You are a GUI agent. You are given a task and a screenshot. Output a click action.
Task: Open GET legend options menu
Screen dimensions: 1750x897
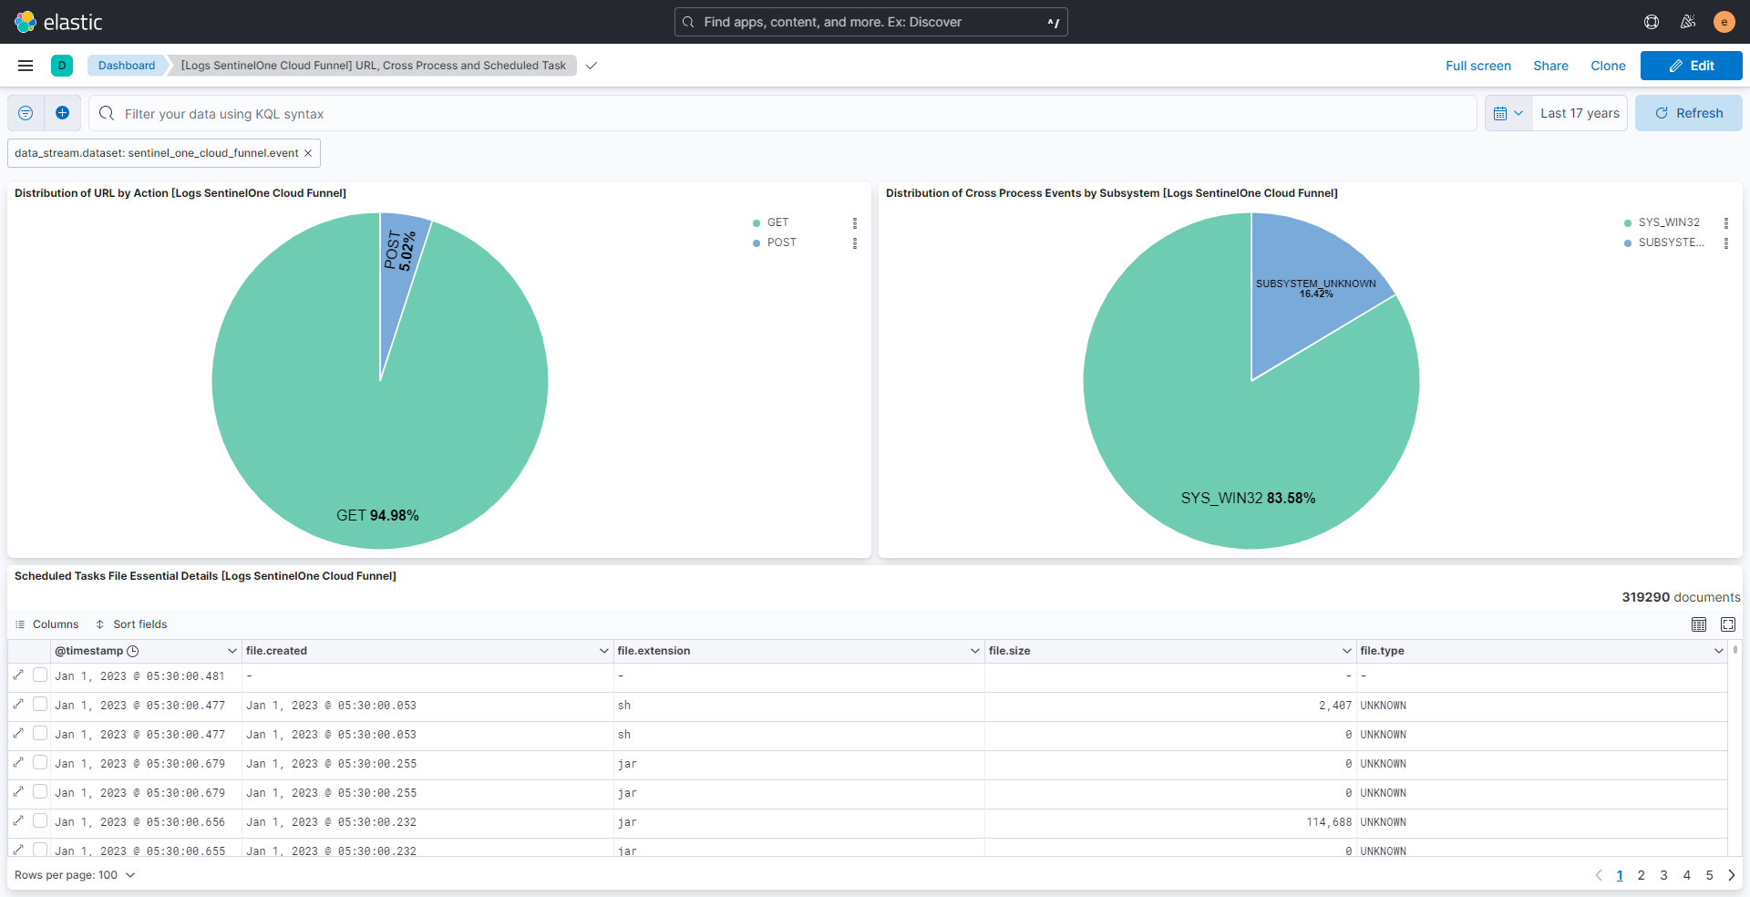click(x=855, y=223)
